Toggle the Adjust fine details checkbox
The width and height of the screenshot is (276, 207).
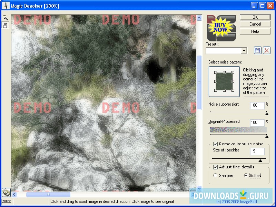tap(216, 167)
